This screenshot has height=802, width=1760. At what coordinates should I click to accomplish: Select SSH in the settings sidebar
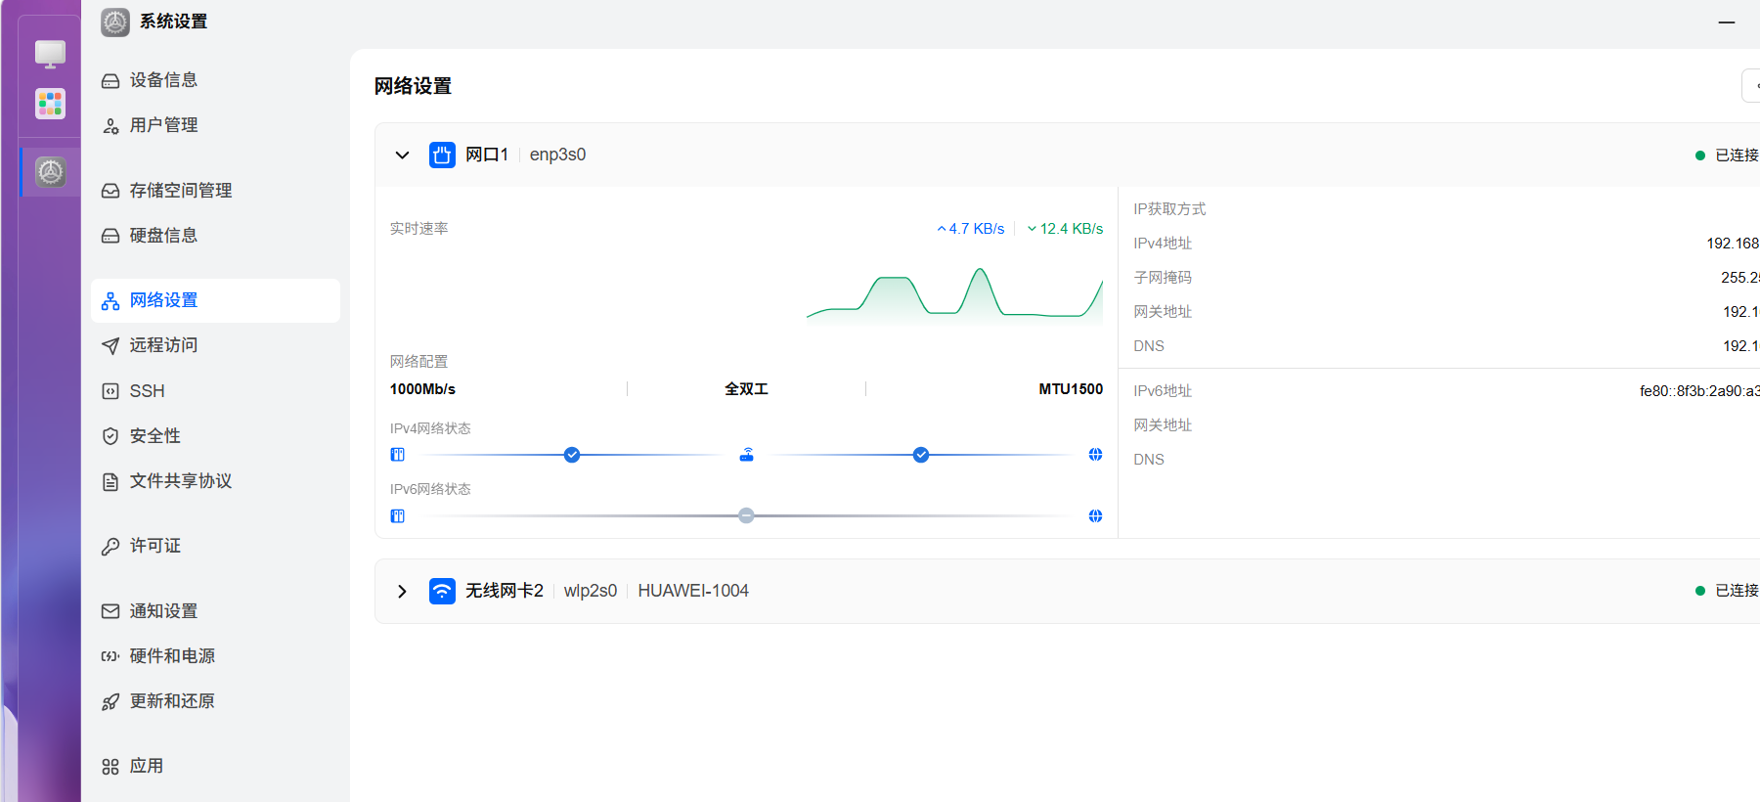[x=147, y=391]
